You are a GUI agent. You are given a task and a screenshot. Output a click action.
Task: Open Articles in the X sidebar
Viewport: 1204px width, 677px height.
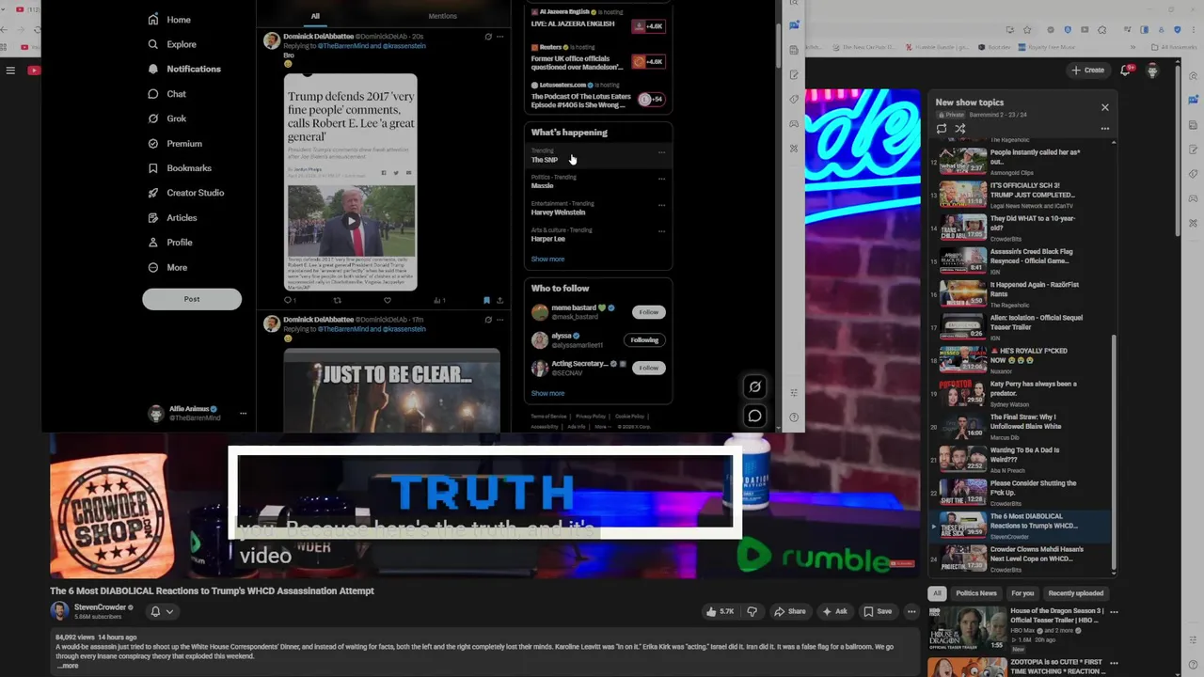point(173,218)
